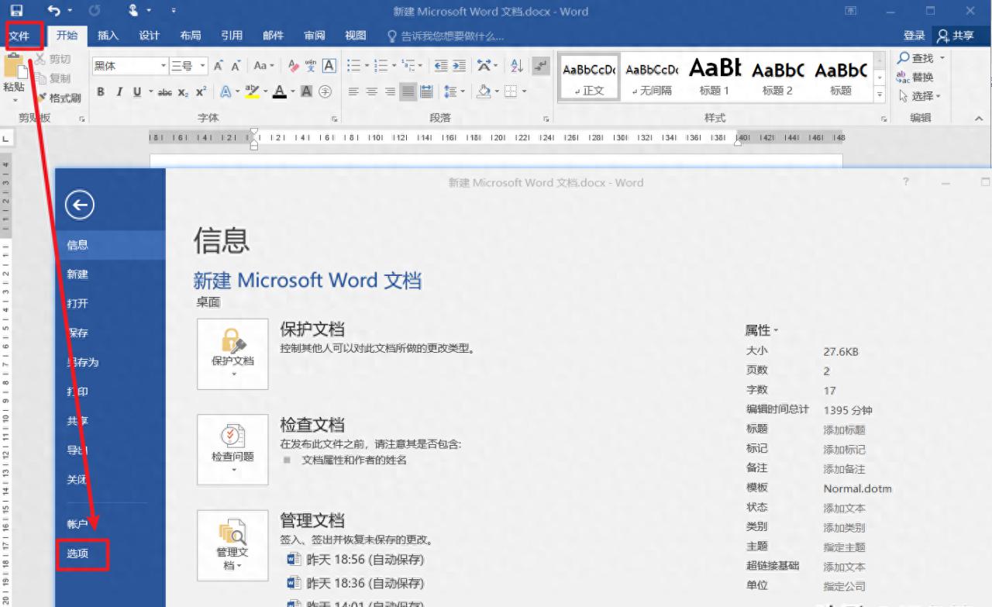992x607 pixels.
Task: Switch to the 审阅 (Review) tab
Action: 315,36
